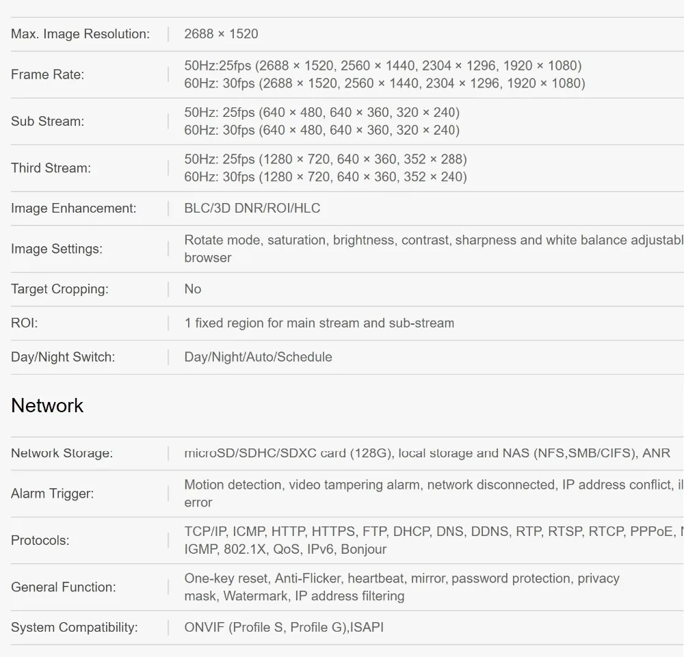Click the Alarm Trigger label
The height and width of the screenshot is (657, 684).
click(53, 494)
